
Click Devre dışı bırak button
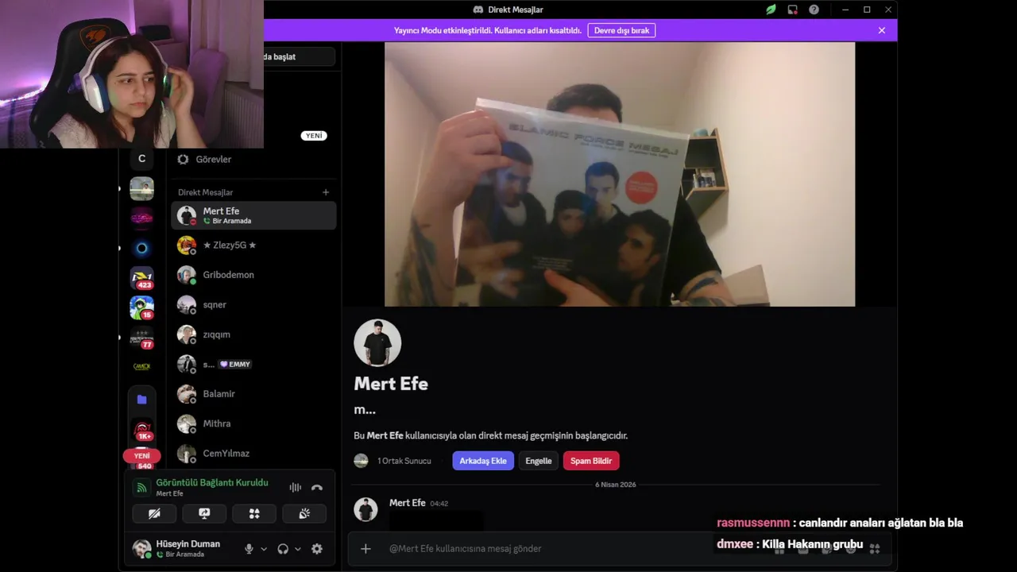pyautogui.click(x=622, y=30)
